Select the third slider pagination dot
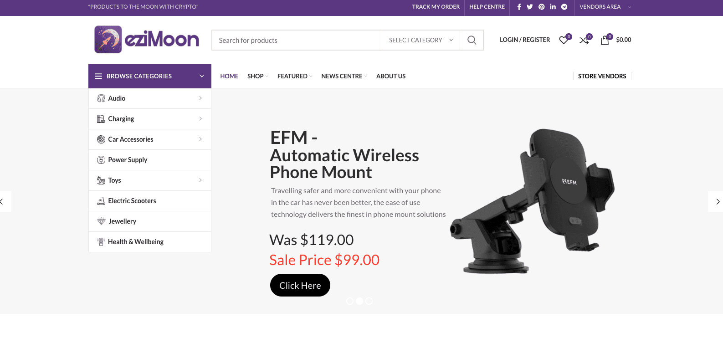This screenshot has height=353, width=723. (369, 301)
